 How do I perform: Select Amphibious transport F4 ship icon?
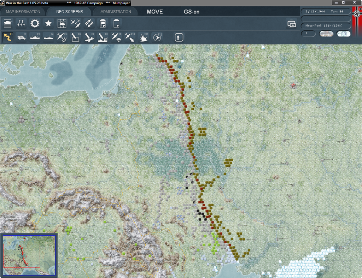[48, 37]
